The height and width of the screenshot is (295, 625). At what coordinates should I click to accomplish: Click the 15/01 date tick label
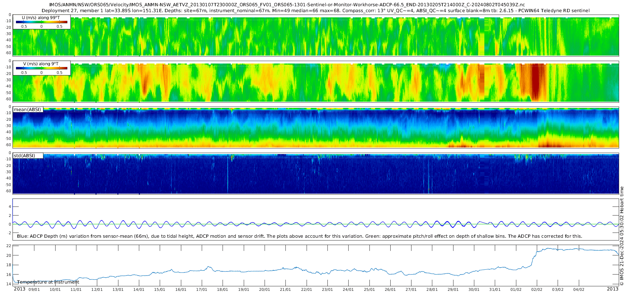(160, 289)
